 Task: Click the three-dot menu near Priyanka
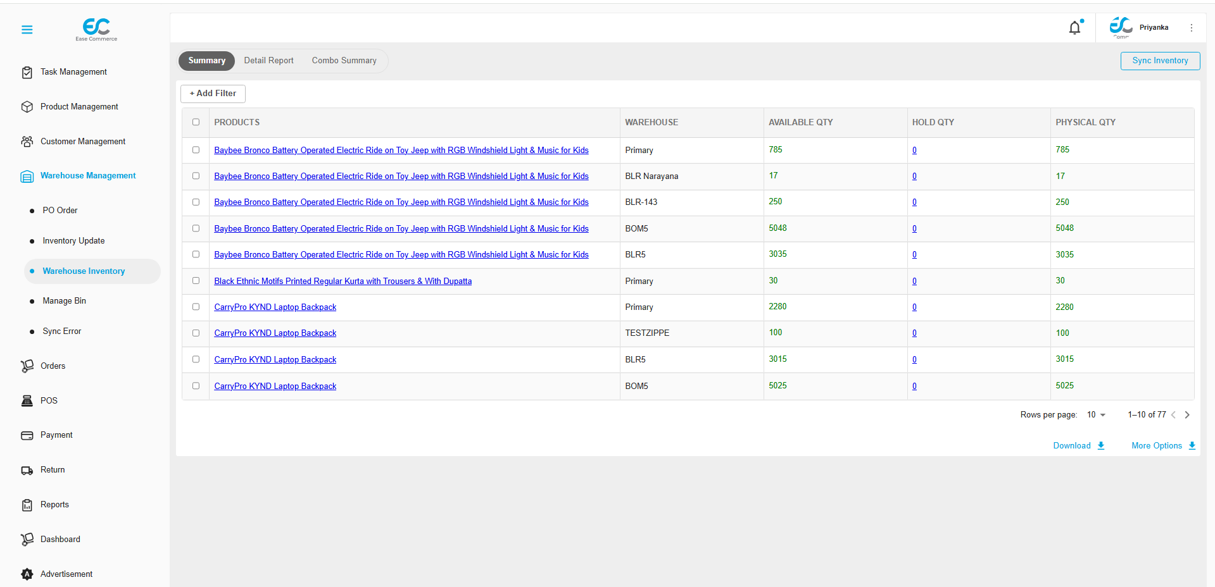pos(1192,27)
